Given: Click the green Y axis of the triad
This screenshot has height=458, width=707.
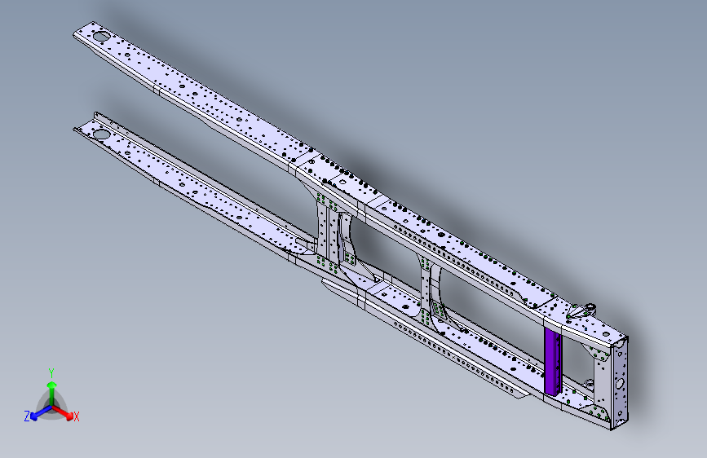Looking at the screenshot, I should [52, 393].
